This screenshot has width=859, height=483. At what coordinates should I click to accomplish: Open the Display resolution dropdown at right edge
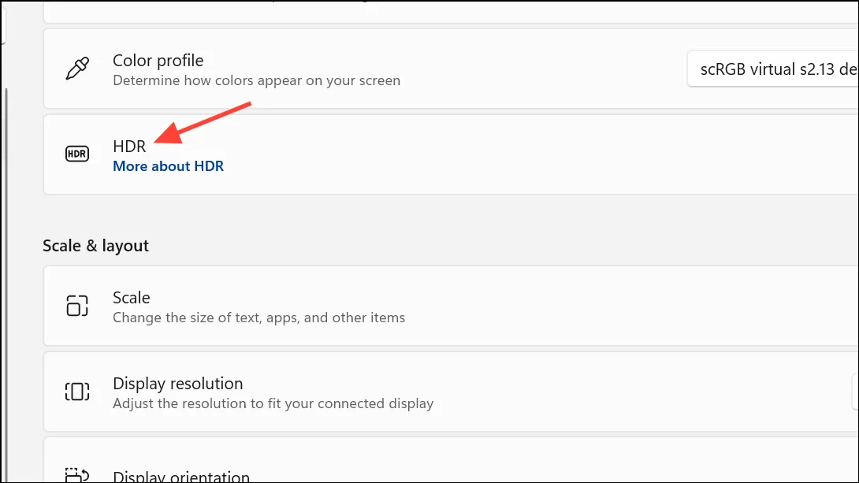855,392
